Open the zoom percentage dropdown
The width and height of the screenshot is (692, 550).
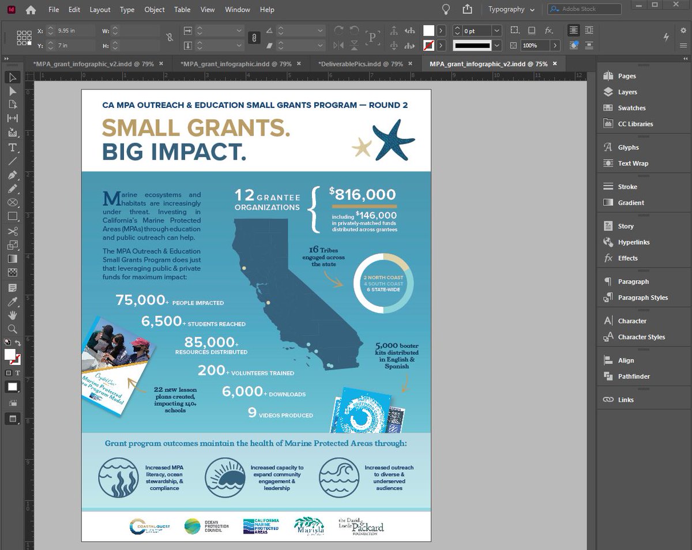pyautogui.click(x=555, y=46)
